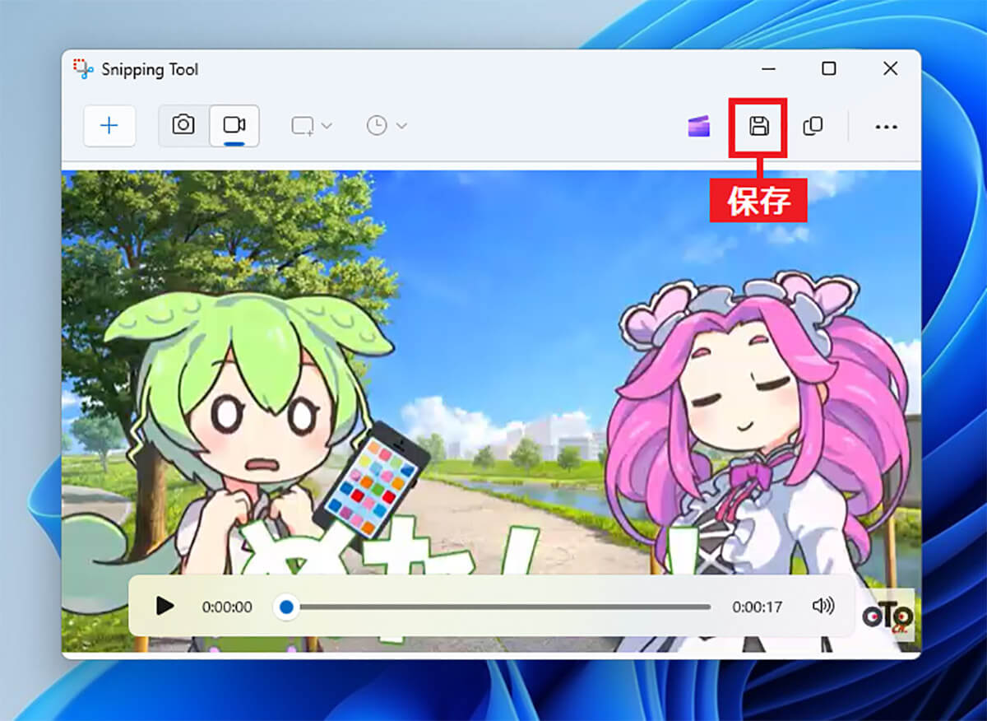This screenshot has height=721, width=987.
Task: Click the Snipping Tool app icon in title bar
Action: [83, 69]
